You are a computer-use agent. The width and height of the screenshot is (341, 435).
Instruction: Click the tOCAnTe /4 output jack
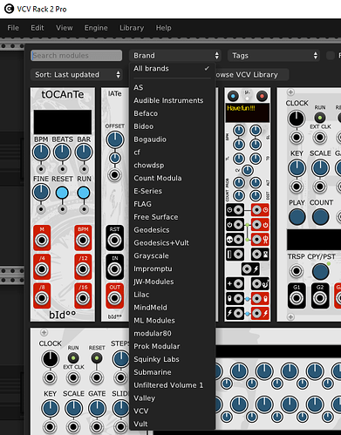[x=42, y=269]
